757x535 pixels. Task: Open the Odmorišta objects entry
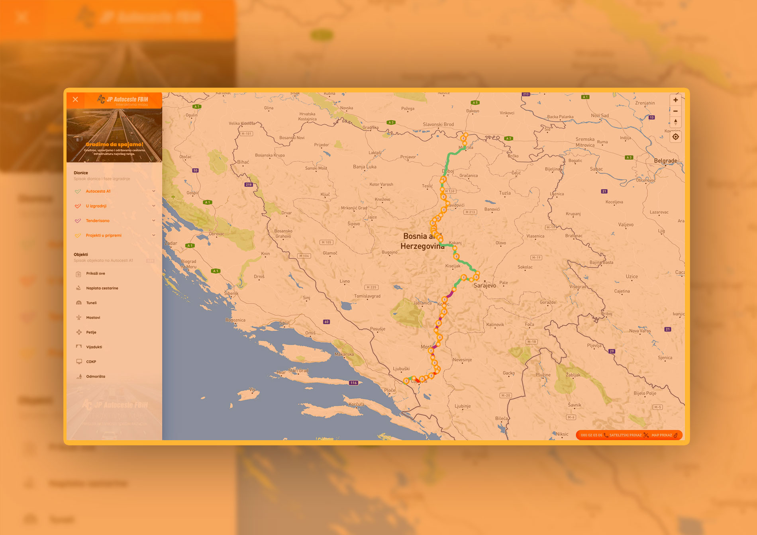point(96,376)
